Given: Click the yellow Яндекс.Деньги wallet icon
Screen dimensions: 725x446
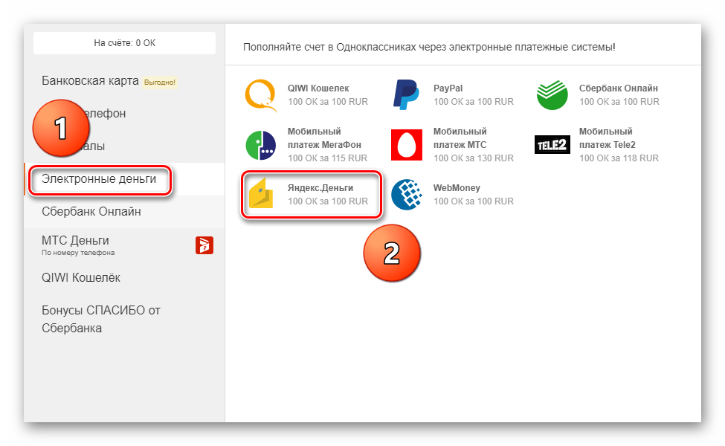Looking at the screenshot, I should [261, 194].
